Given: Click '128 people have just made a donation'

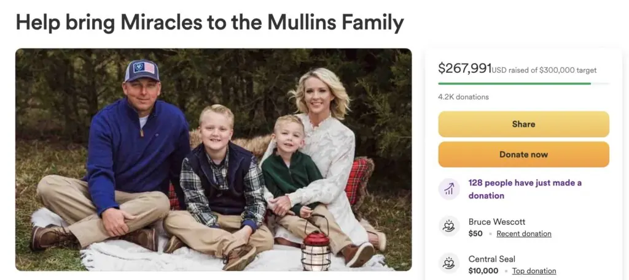Looking at the screenshot, I should [525, 189].
